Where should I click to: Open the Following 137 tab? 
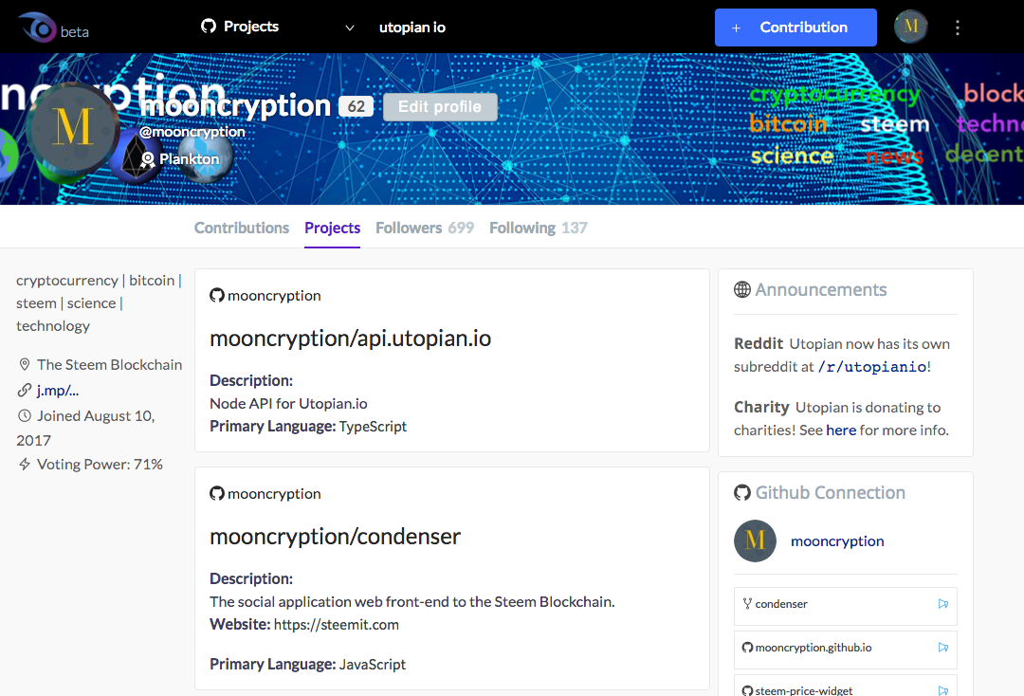point(539,228)
